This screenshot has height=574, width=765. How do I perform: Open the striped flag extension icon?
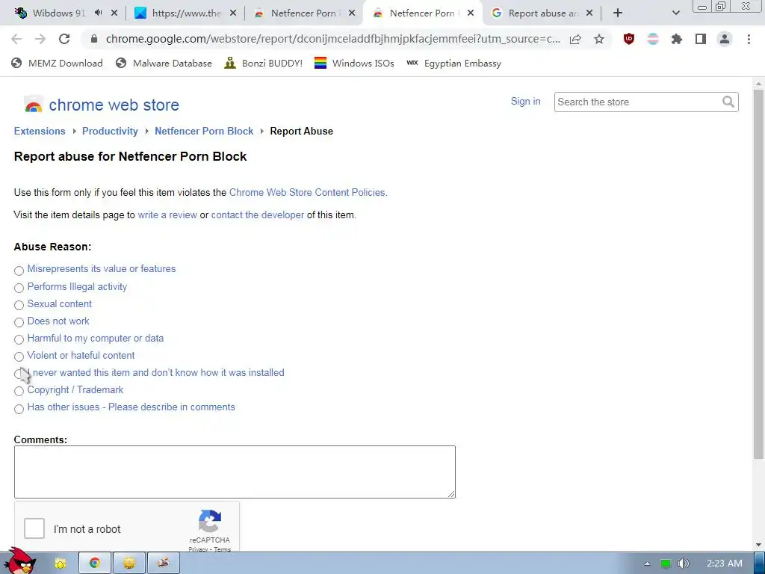[x=653, y=39]
